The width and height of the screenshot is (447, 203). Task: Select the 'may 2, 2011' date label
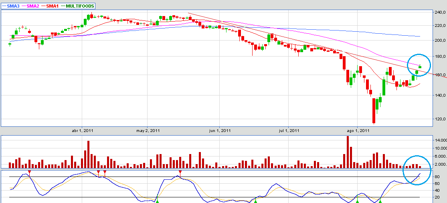coord(148,130)
